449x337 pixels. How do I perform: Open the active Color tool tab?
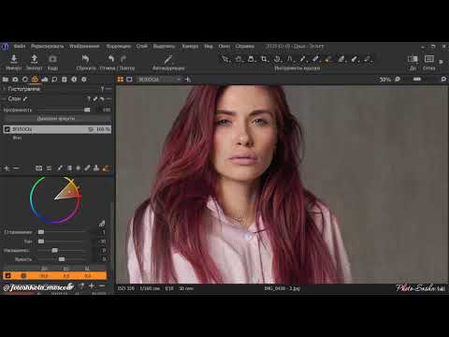(x=35, y=80)
